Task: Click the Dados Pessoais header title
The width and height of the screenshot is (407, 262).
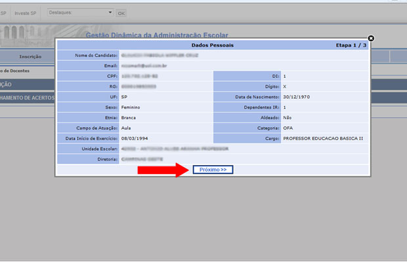Action: [212, 45]
